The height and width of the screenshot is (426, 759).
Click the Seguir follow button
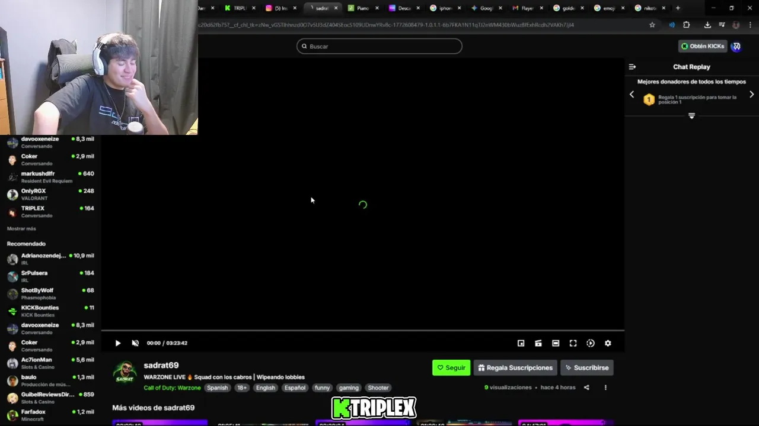[451, 367]
